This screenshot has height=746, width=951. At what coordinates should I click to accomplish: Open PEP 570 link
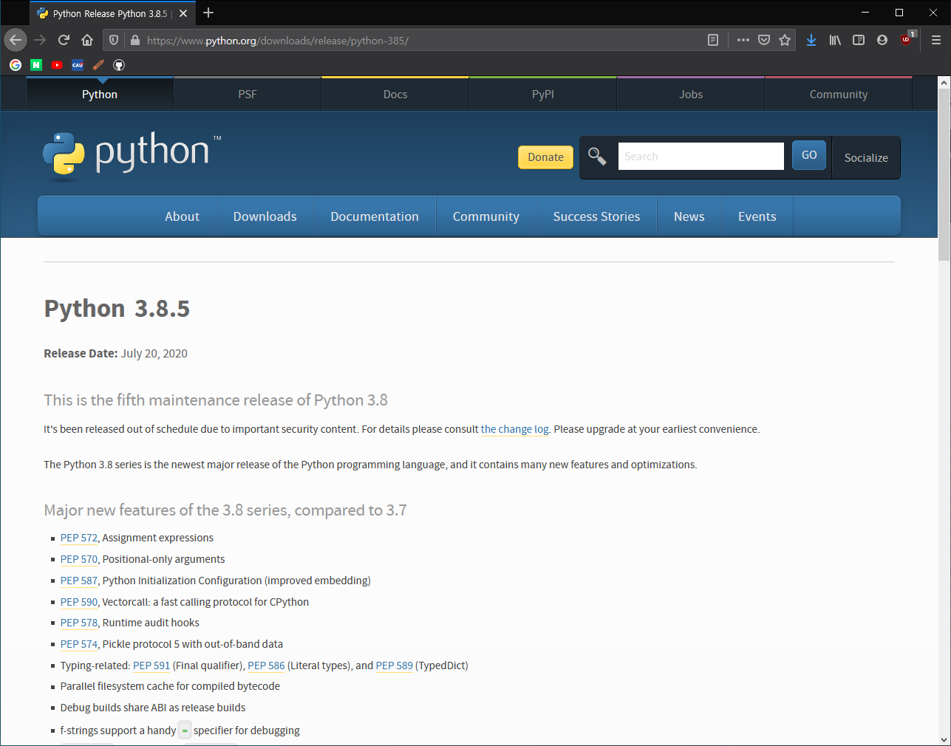coord(79,559)
